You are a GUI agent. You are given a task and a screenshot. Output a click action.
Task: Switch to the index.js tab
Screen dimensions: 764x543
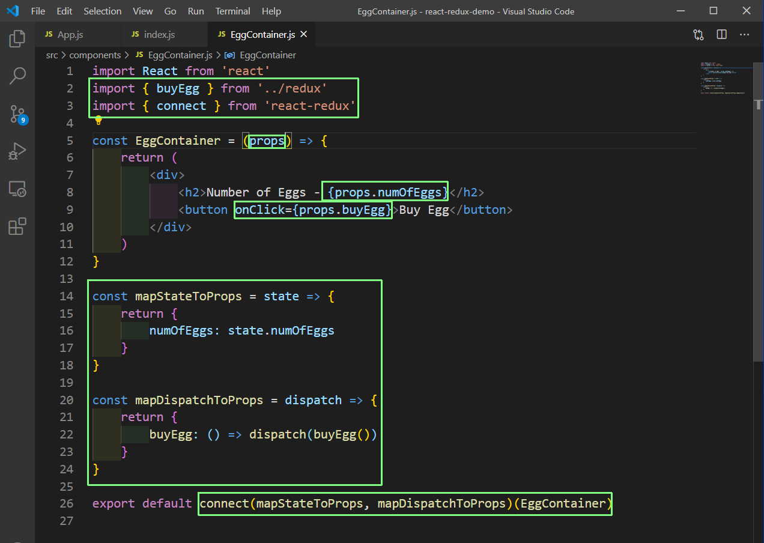(x=163, y=35)
